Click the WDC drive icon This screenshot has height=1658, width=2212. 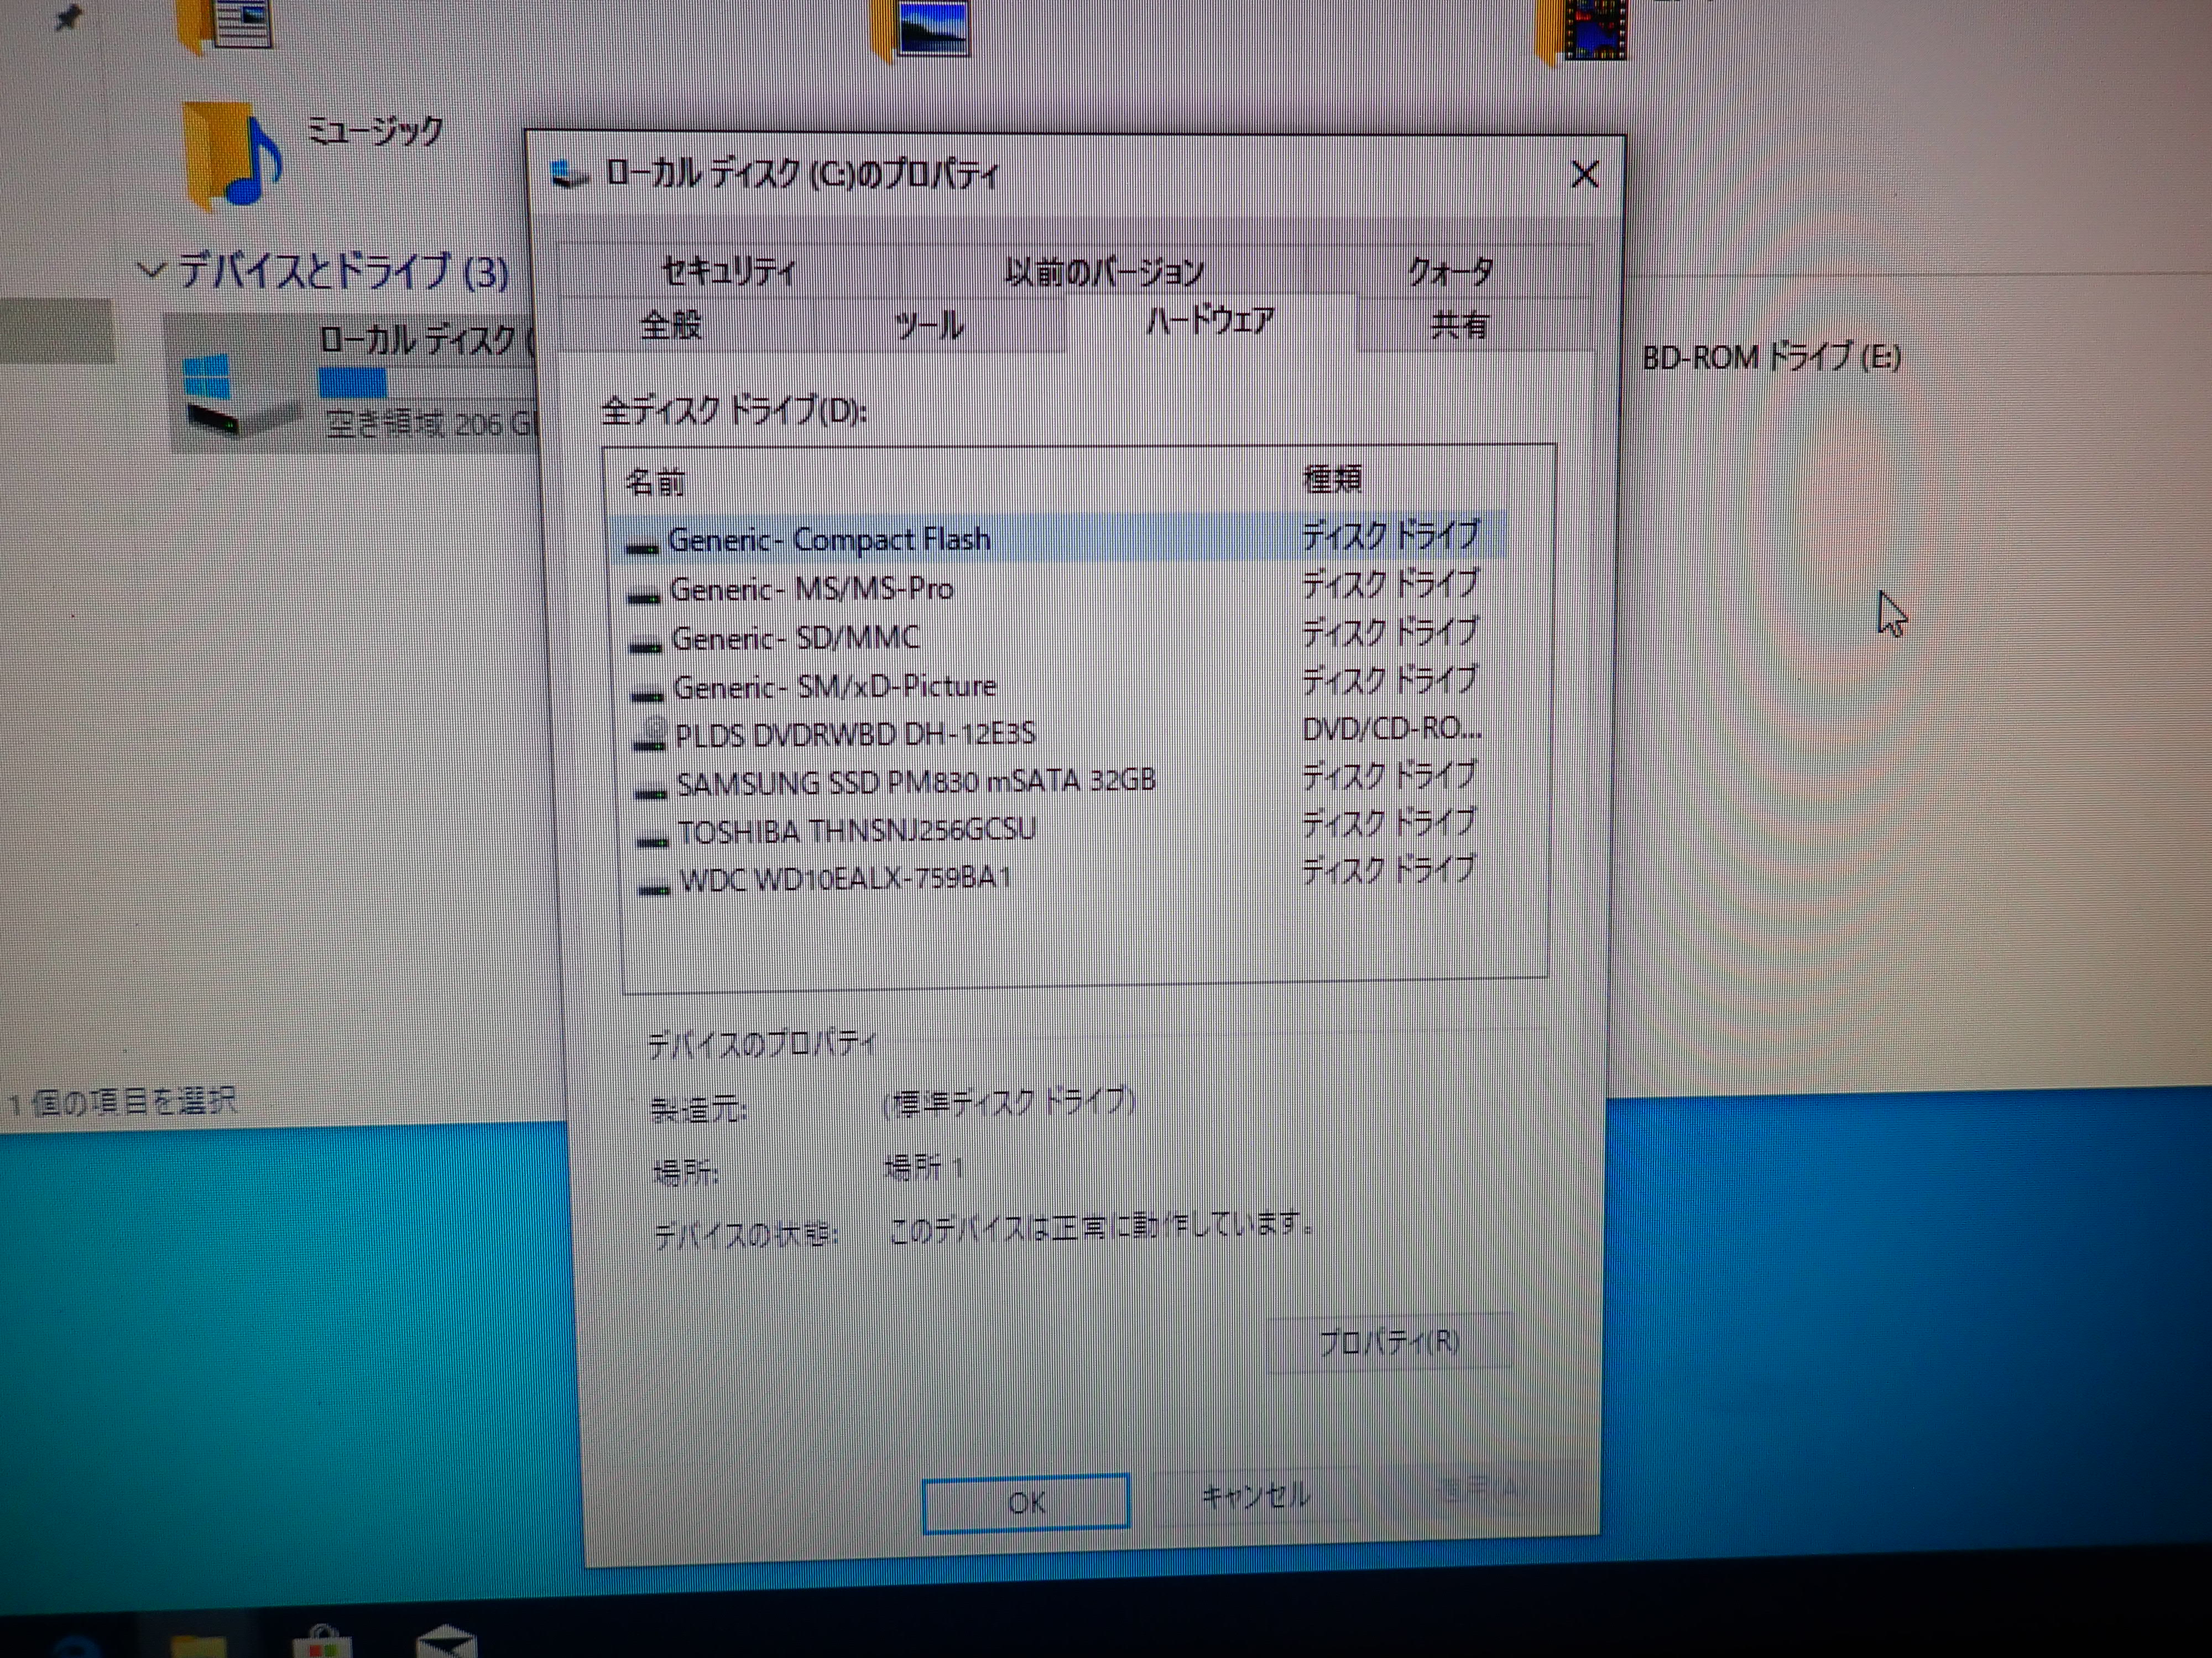click(655, 888)
